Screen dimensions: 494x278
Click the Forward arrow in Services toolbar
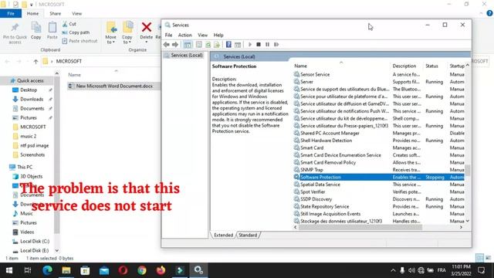point(175,45)
